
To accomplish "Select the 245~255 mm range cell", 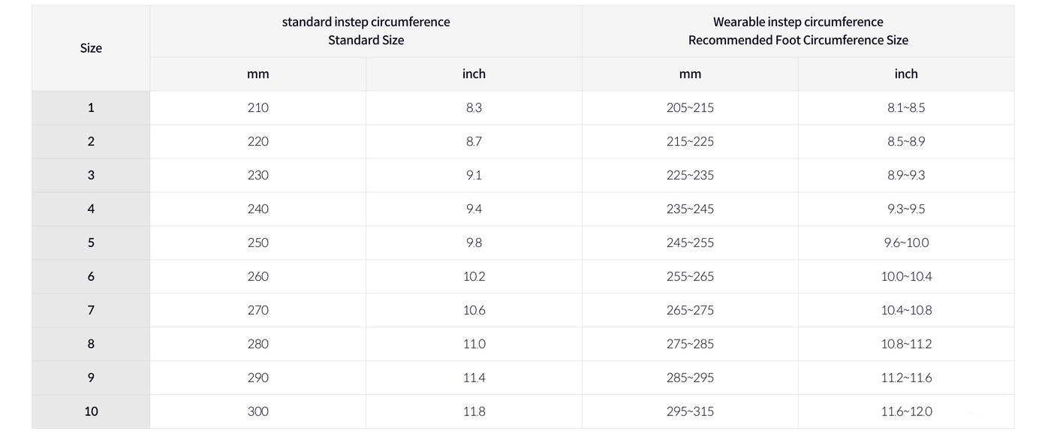I will click(690, 243).
